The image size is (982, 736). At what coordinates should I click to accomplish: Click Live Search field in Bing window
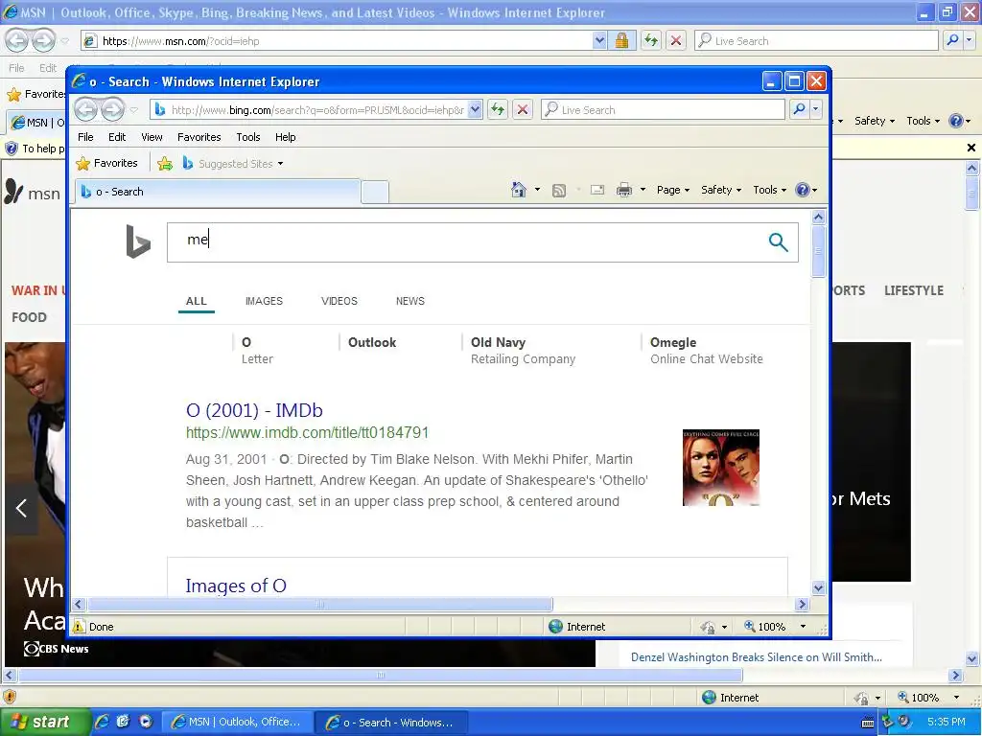point(663,109)
